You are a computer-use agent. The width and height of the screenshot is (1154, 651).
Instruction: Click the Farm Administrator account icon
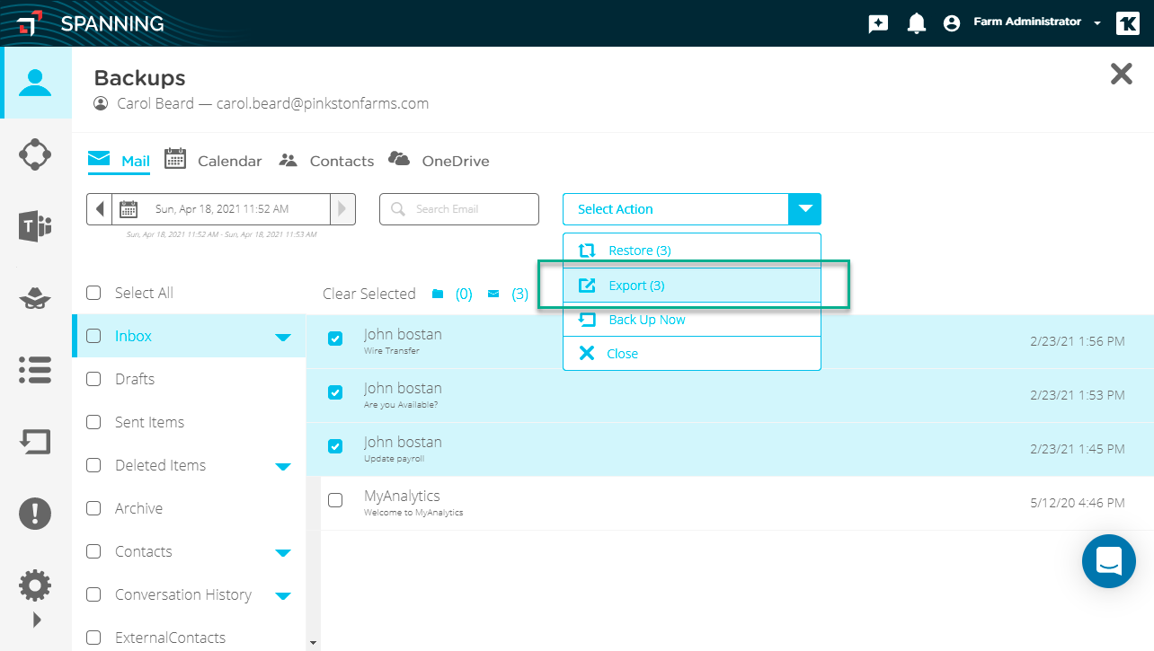coord(952,23)
